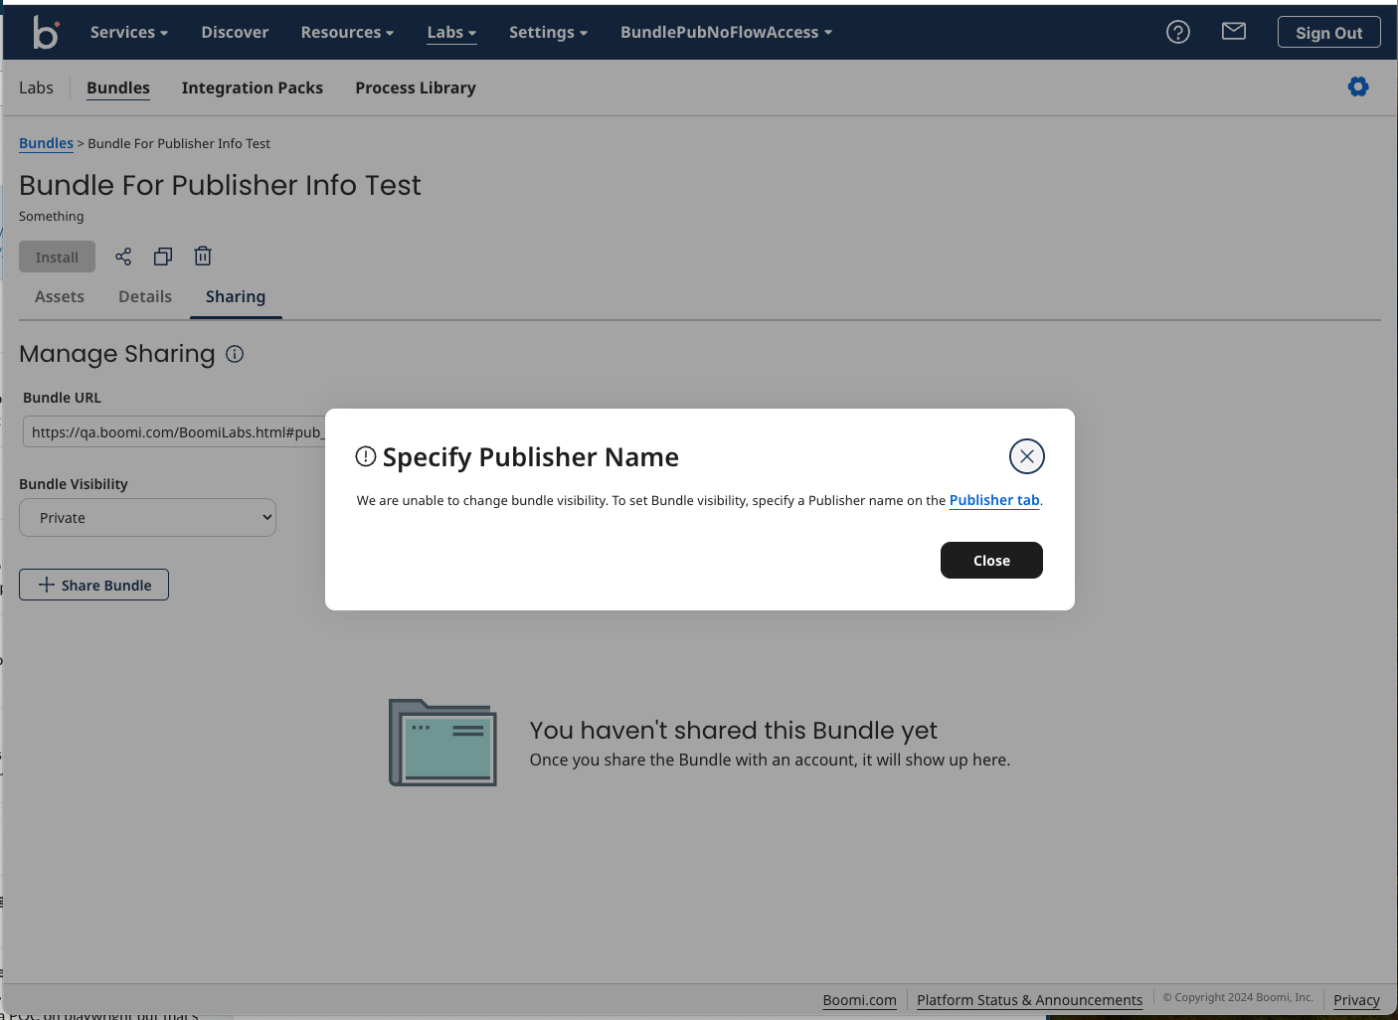Open the Integration Packs menu item
1398x1020 pixels.
point(253,87)
